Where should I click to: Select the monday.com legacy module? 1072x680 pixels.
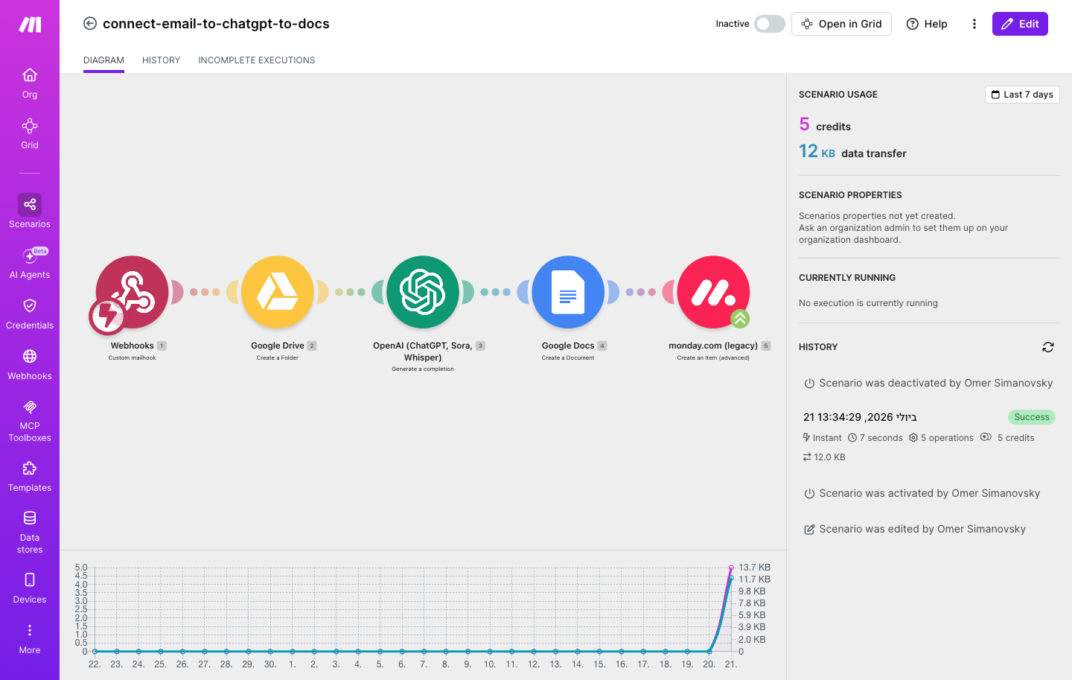[713, 292]
